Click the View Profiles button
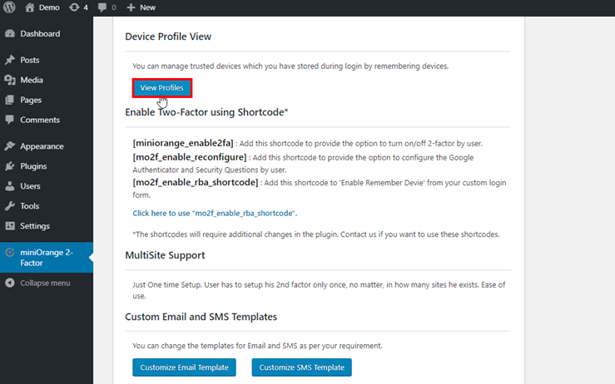 click(x=162, y=88)
